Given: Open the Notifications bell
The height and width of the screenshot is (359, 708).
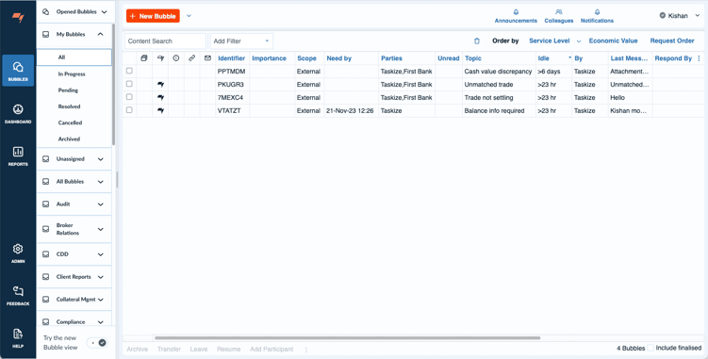Looking at the screenshot, I should [x=597, y=12].
